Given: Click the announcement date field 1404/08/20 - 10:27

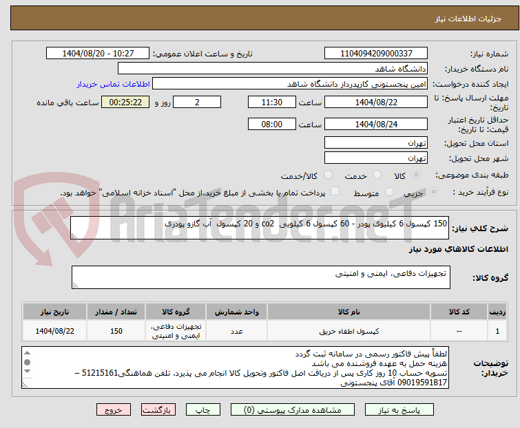Looking at the screenshot, I should pos(98,54).
